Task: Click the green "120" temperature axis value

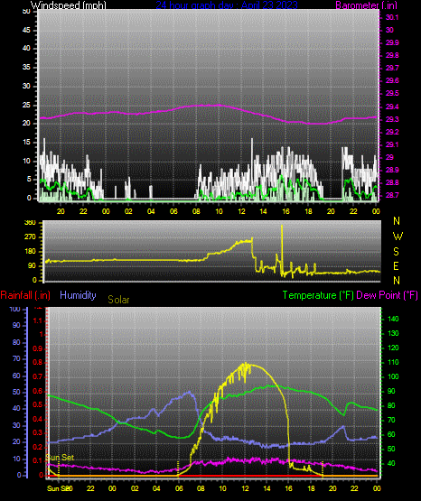Action: [393, 348]
